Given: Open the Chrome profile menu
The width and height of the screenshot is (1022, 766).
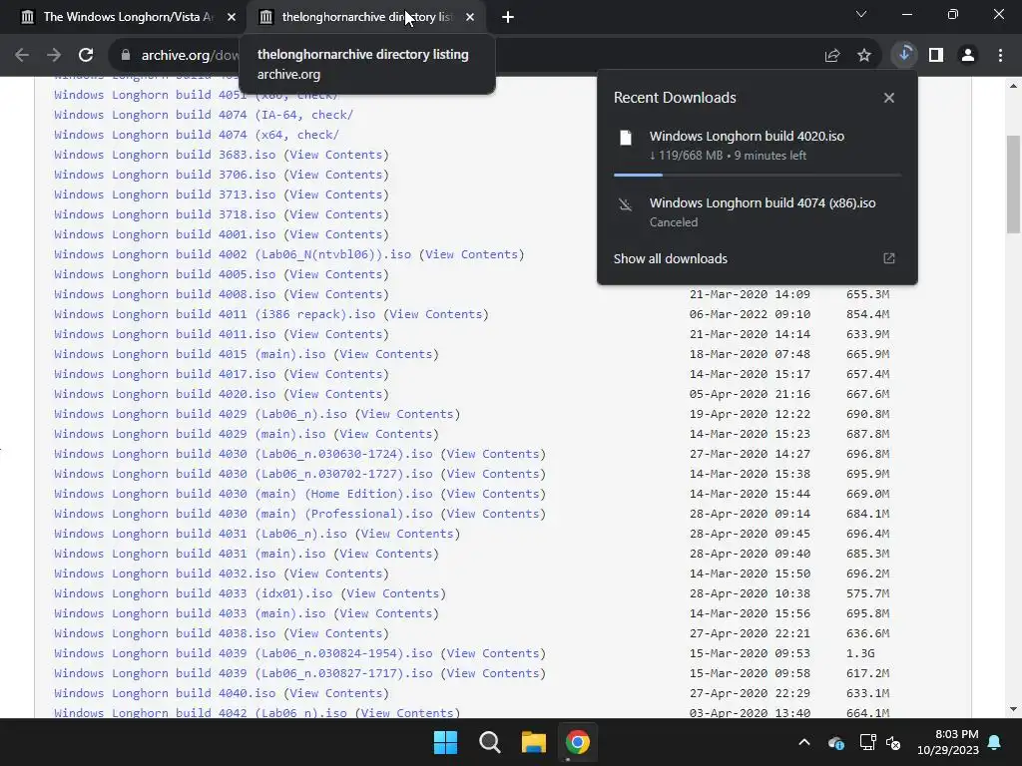Looking at the screenshot, I should click(968, 56).
